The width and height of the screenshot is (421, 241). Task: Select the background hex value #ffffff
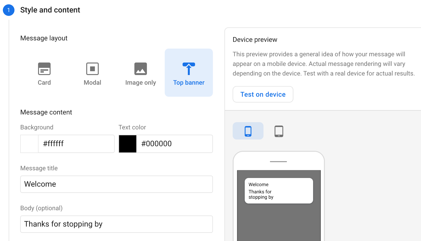pyautogui.click(x=76, y=144)
